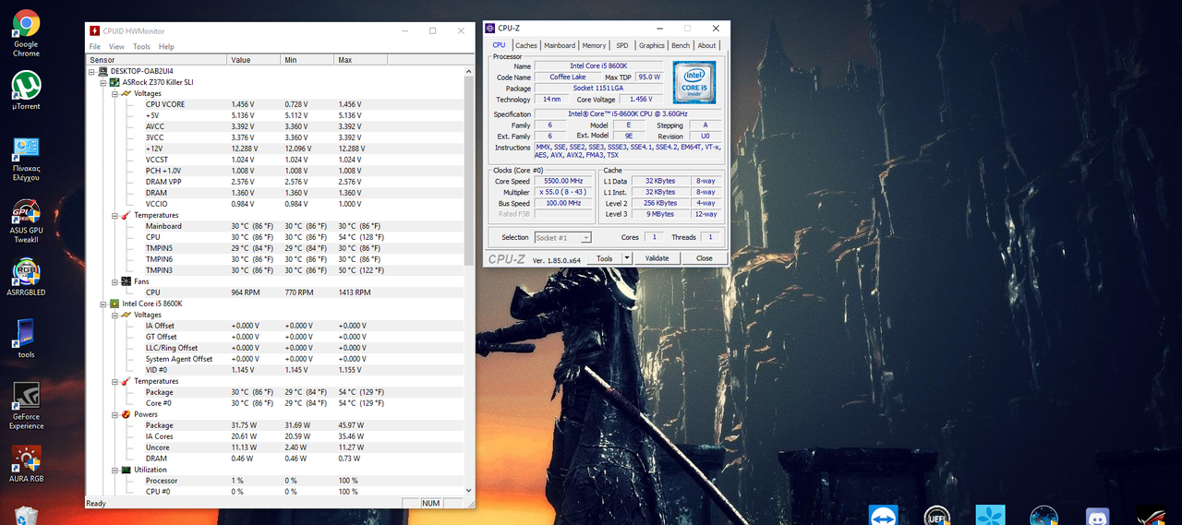Switch to the Mainboard tab in CPU-Z
The width and height of the screenshot is (1182, 525).
coord(560,45)
